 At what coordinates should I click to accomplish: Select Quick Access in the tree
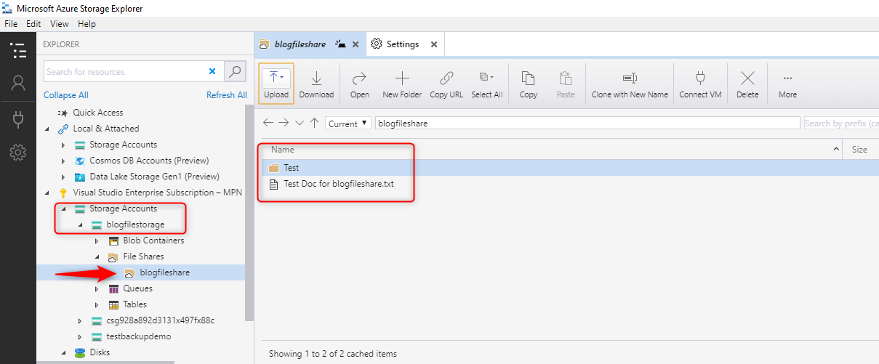pyautogui.click(x=97, y=113)
